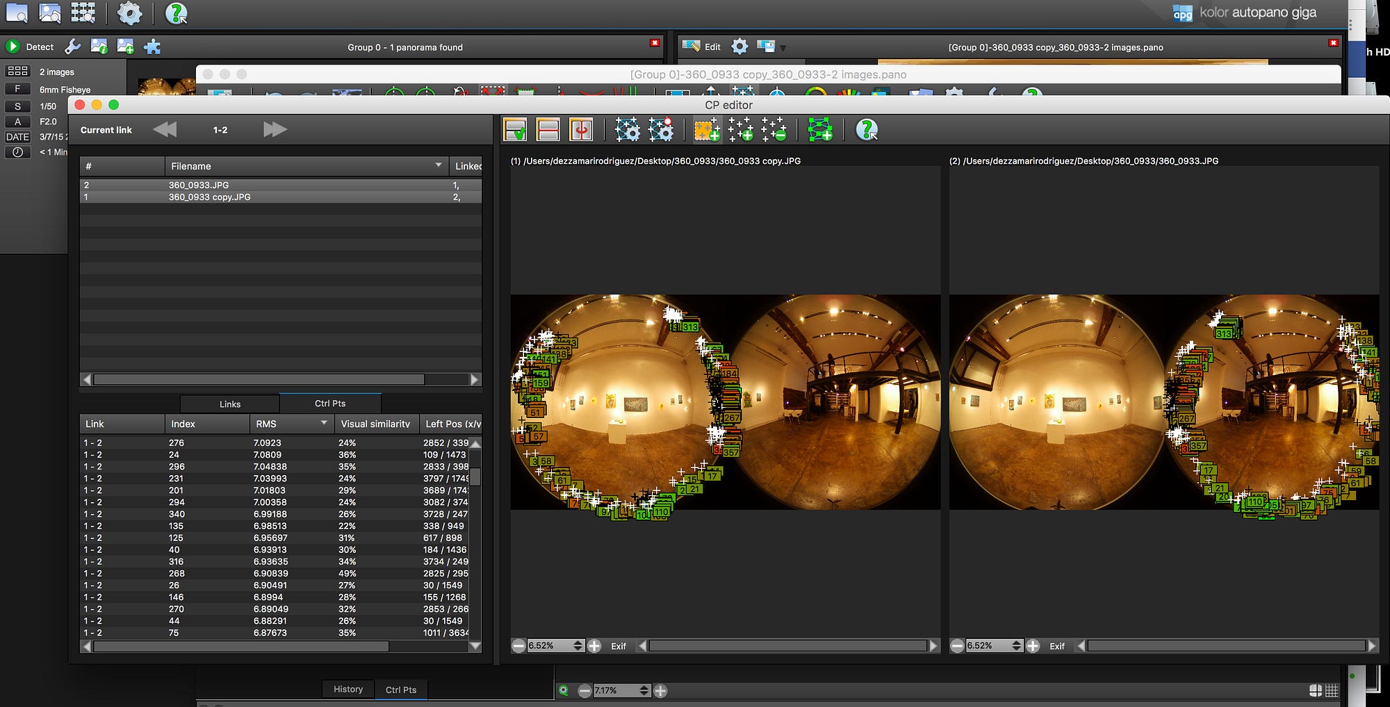Click the 7.17% zoom stepper in pano editor
This screenshot has width=1390, height=707.
(644, 690)
